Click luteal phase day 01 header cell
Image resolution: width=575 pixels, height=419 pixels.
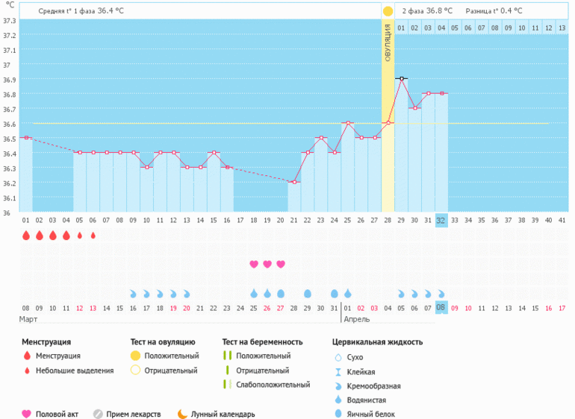click(x=401, y=28)
